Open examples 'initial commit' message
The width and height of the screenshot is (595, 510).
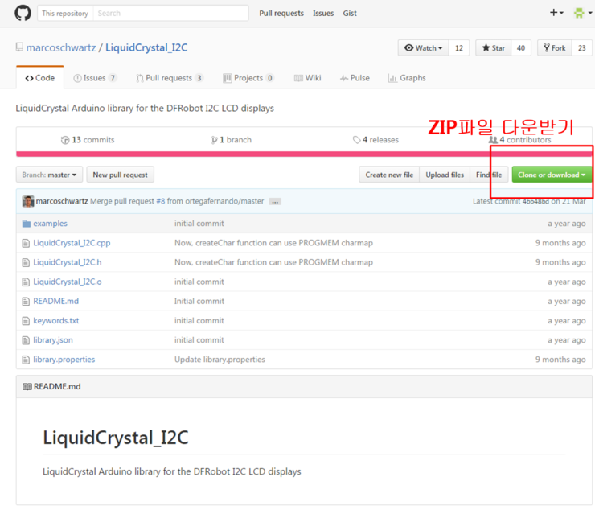click(199, 224)
